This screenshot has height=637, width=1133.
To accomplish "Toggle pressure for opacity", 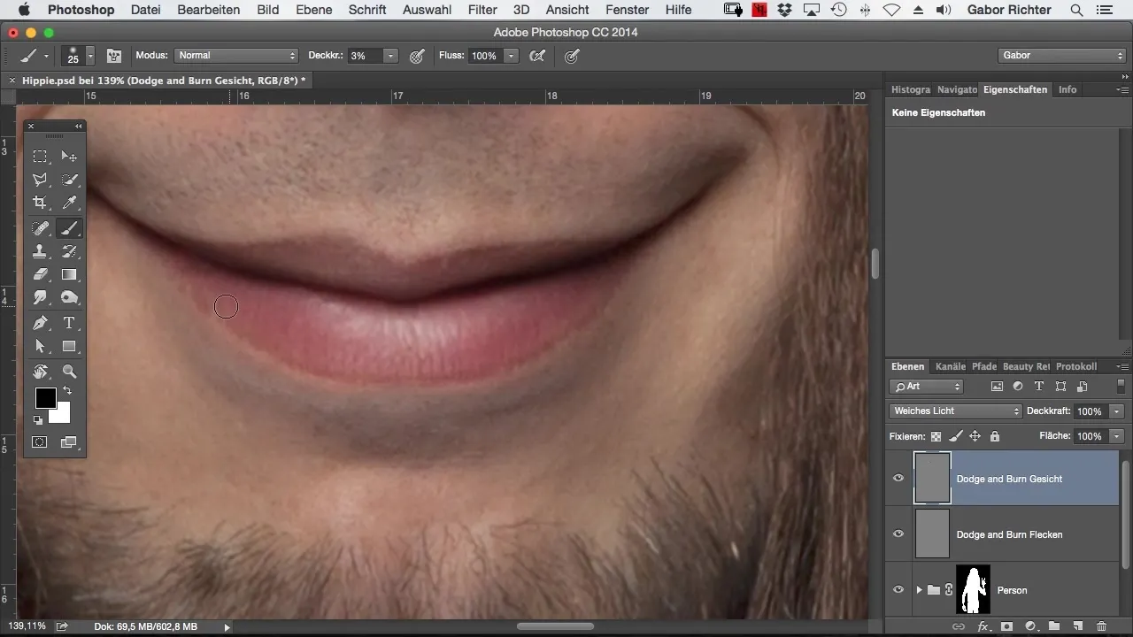I will [x=417, y=56].
